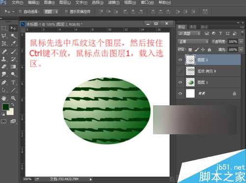Open the 滤镜 menu
The image size is (246, 183).
[114, 2]
